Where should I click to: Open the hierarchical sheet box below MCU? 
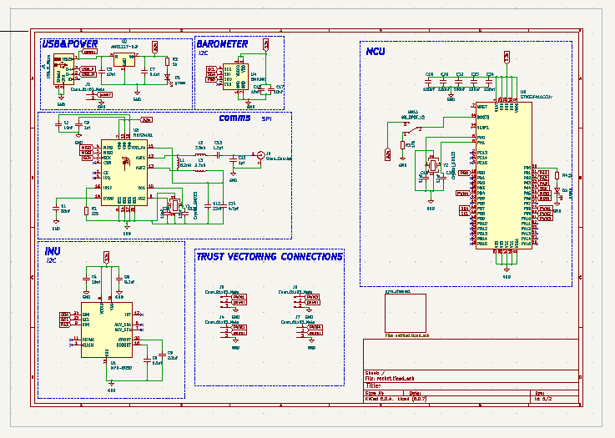coord(406,314)
